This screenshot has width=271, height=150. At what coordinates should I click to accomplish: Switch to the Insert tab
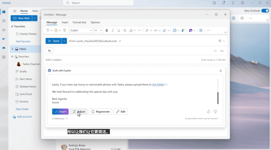coord(65,22)
